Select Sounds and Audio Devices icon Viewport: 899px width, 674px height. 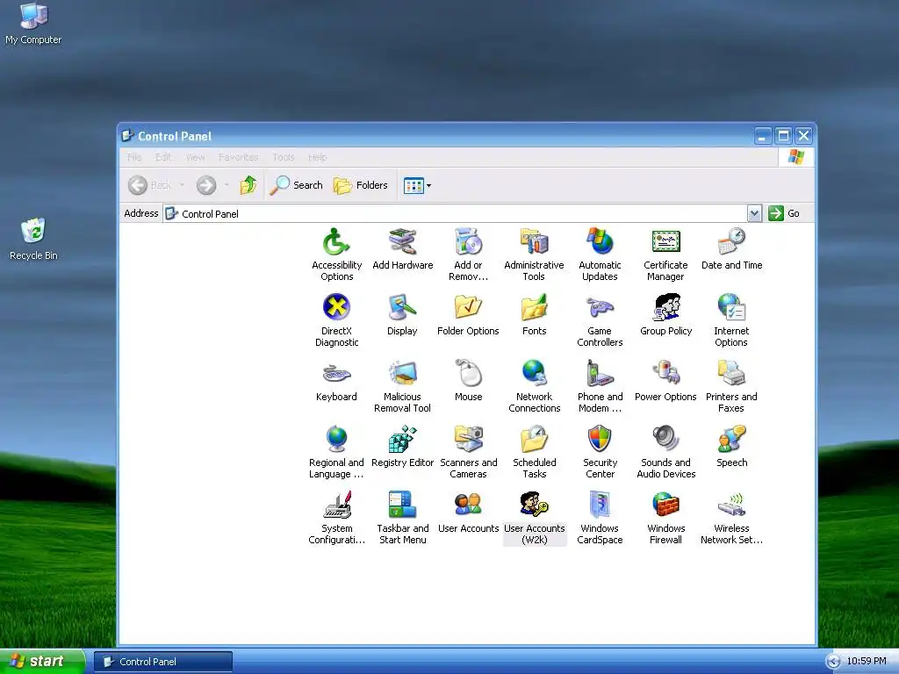click(x=665, y=452)
